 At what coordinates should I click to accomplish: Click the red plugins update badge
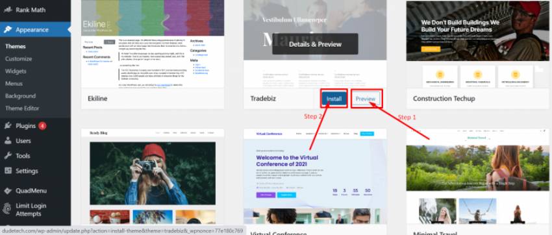[x=42, y=125]
